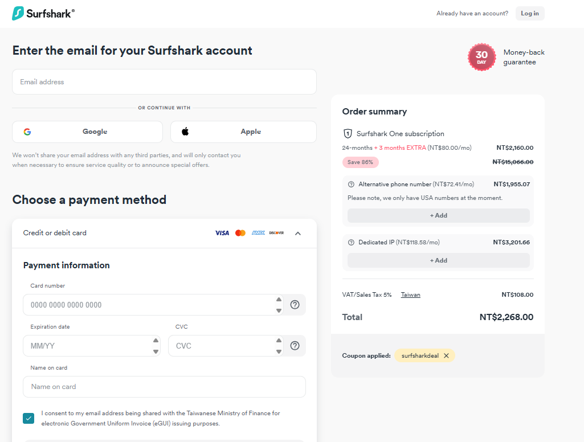
Task: Focus the Email address field
Action: pos(164,82)
